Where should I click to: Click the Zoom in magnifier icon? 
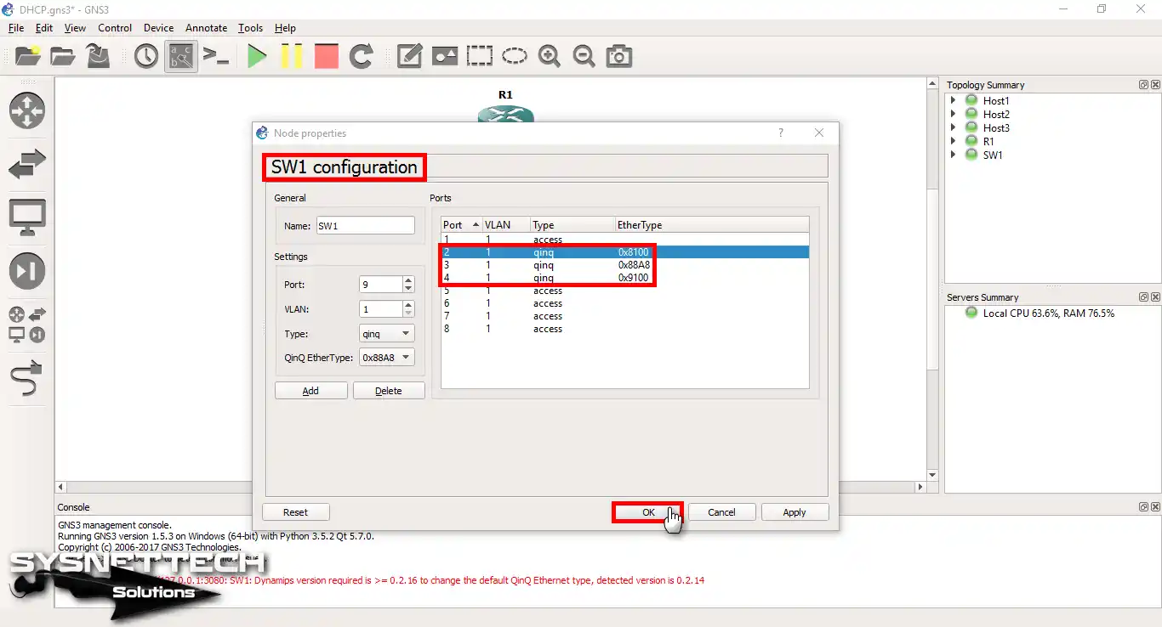549,57
